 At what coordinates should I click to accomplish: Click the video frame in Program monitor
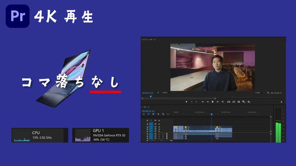(x=213, y=67)
